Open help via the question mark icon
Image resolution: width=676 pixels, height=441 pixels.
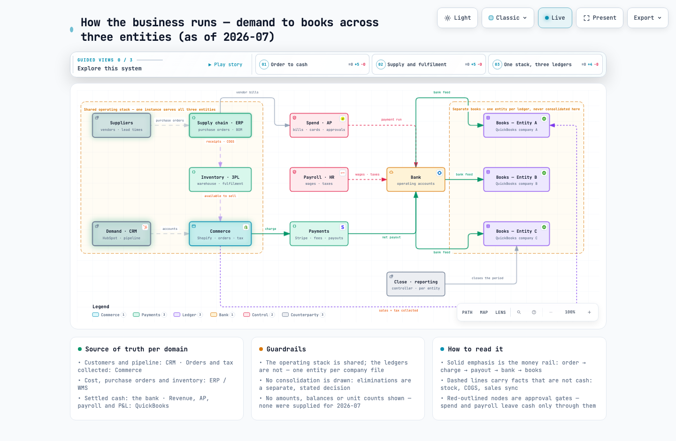click(534, 312)
